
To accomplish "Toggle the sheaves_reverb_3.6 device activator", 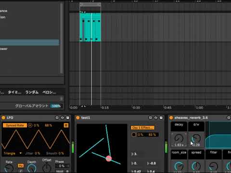I will 171,118.
